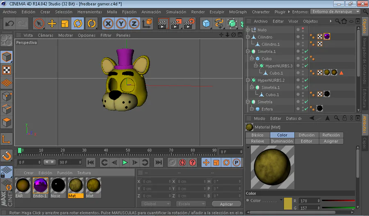The height and width of the screenshot is (216, 369).
Task: Open the Global coordinate dropdown
Action: click(x=156, y=204)
